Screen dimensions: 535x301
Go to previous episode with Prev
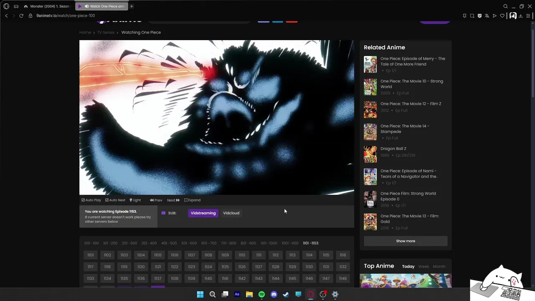click(156, 200)
